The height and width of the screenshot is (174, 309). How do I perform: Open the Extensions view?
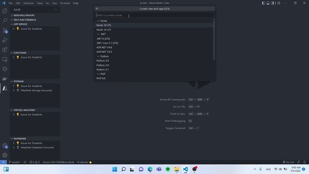click(5, 50)
